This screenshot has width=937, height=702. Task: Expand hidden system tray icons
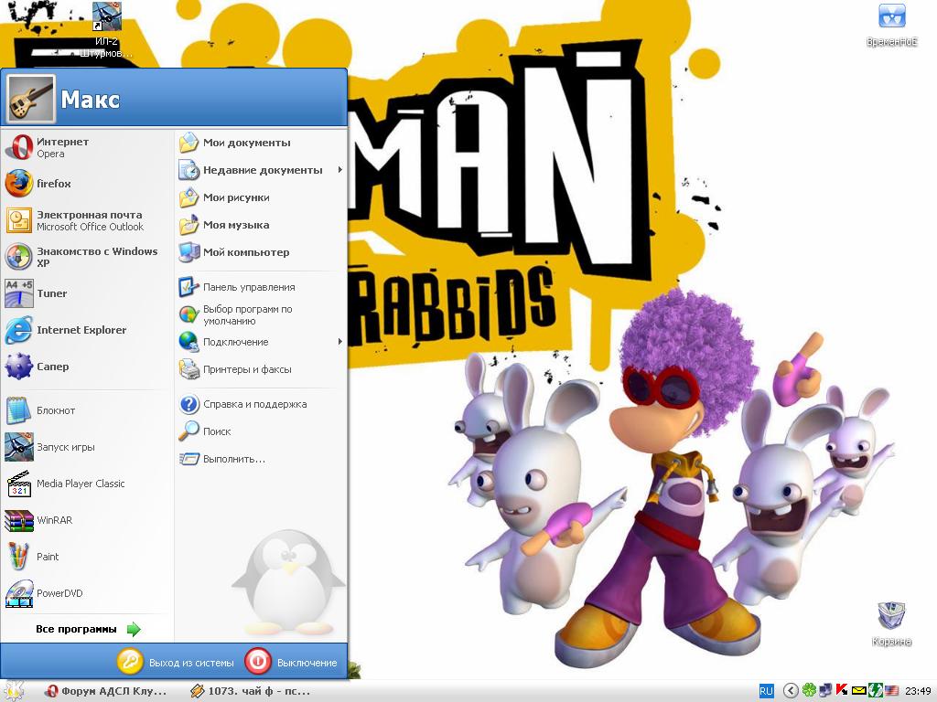(x=791, y=691)
